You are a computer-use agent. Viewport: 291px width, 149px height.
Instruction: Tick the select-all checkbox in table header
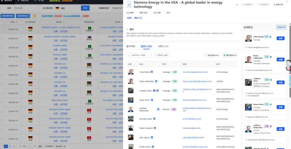(x=2, y=22)
